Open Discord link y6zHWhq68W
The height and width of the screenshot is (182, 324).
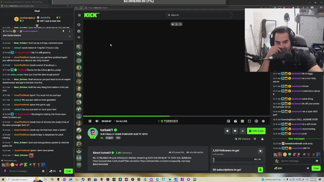point(195,152)
